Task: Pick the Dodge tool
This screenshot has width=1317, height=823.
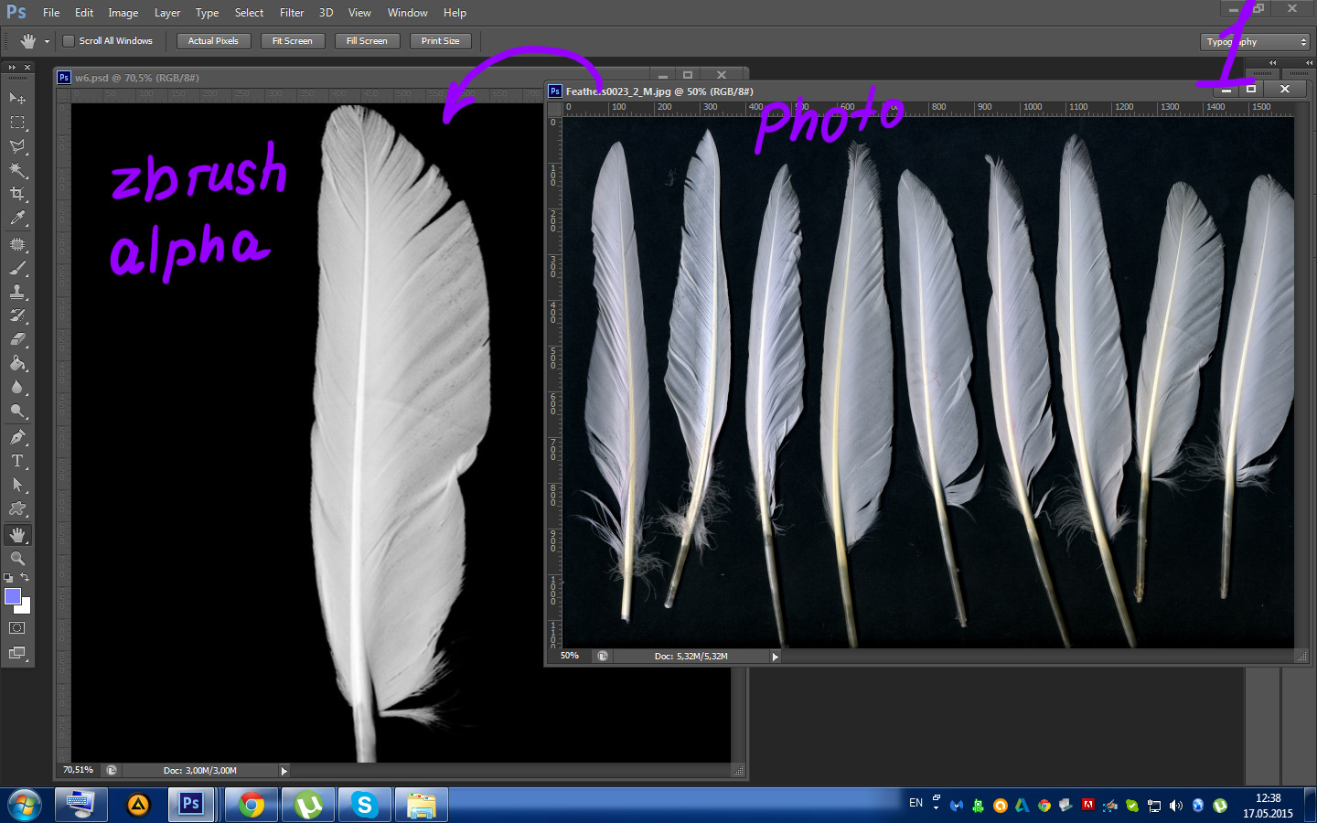Action: coord(17,411)
